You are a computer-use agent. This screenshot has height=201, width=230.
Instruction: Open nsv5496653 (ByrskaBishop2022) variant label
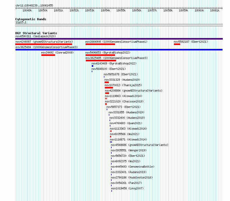click(108, 53)
